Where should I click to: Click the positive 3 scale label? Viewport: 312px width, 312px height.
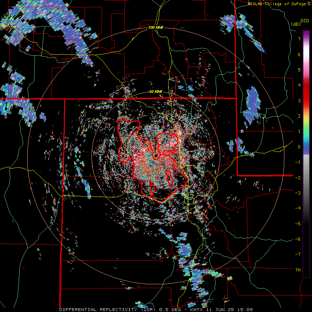[299, 101]
